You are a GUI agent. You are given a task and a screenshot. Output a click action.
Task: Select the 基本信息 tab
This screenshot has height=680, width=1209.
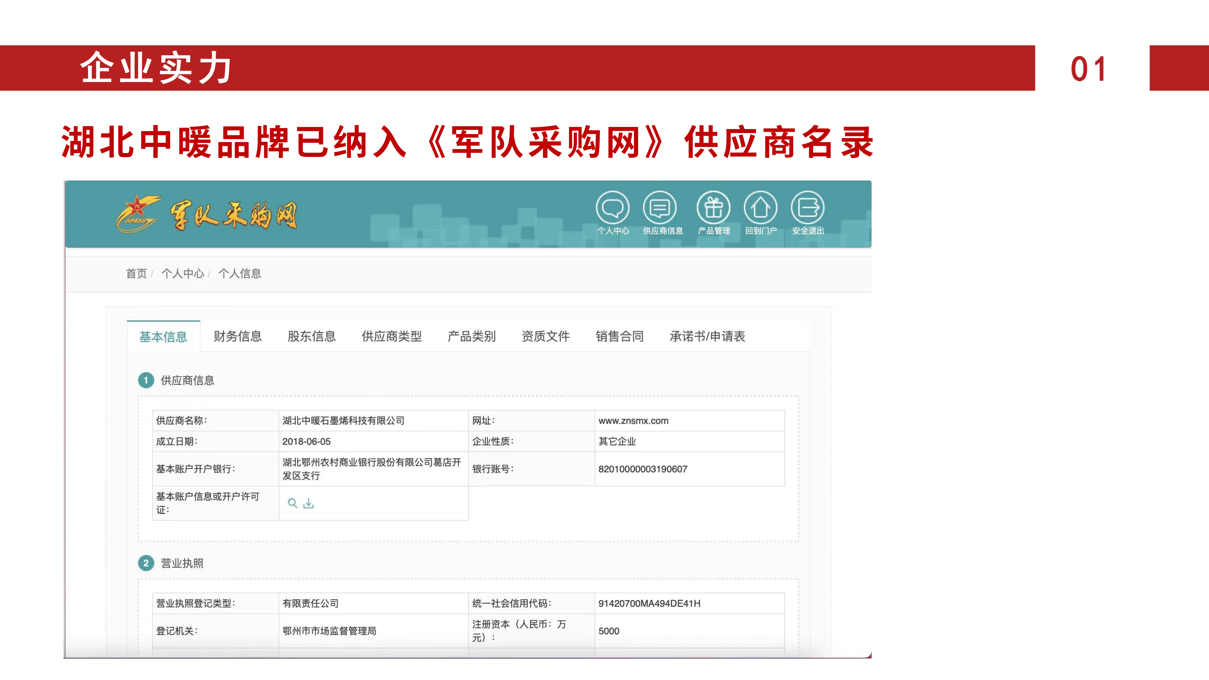163,337
